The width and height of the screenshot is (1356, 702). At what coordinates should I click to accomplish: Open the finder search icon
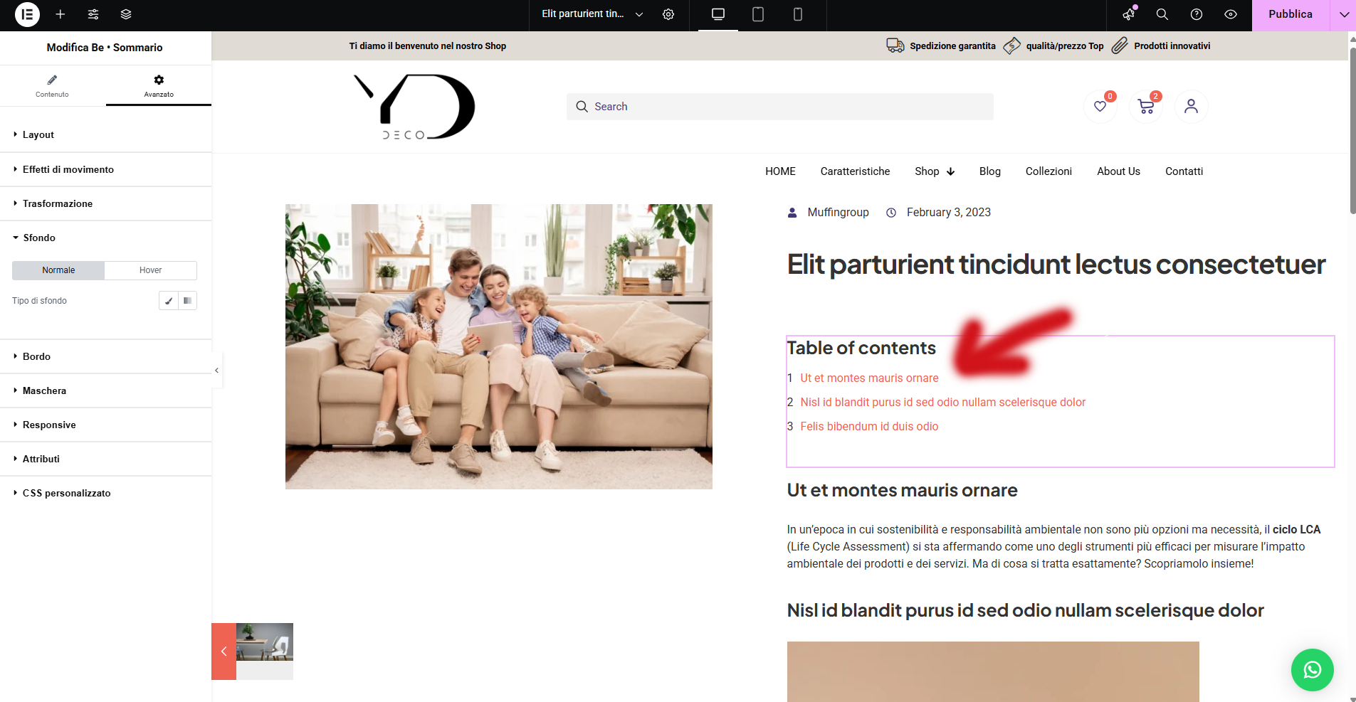pos(1162,14)
